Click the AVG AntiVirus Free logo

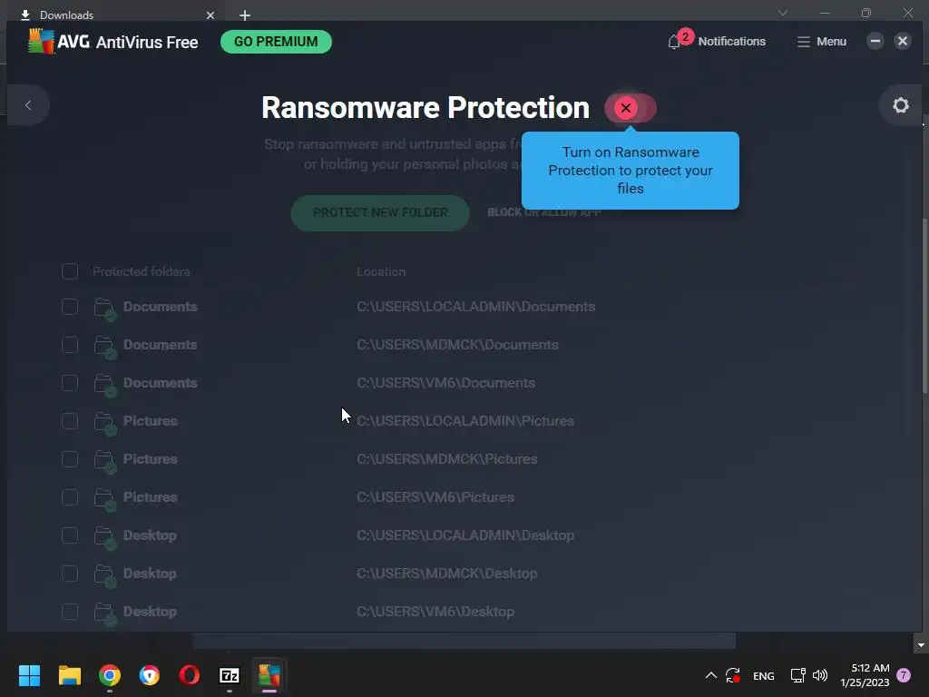tap(113, 42)
